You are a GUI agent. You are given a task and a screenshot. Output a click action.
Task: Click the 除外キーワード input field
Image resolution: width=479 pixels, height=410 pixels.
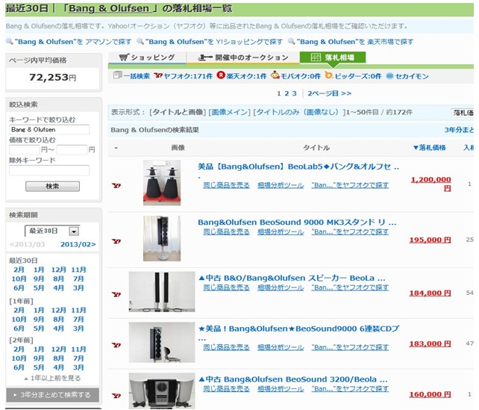pos(48,170)
